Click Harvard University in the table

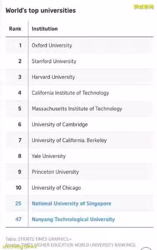53,77
